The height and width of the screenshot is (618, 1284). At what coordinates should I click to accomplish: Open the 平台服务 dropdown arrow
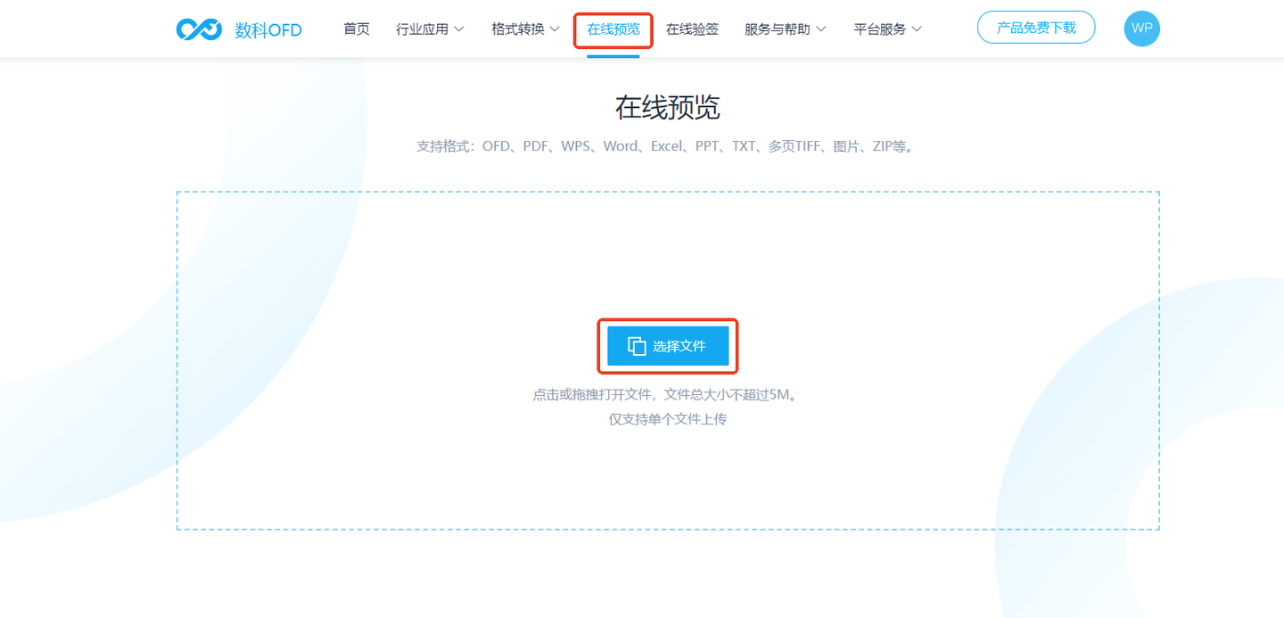918,29
